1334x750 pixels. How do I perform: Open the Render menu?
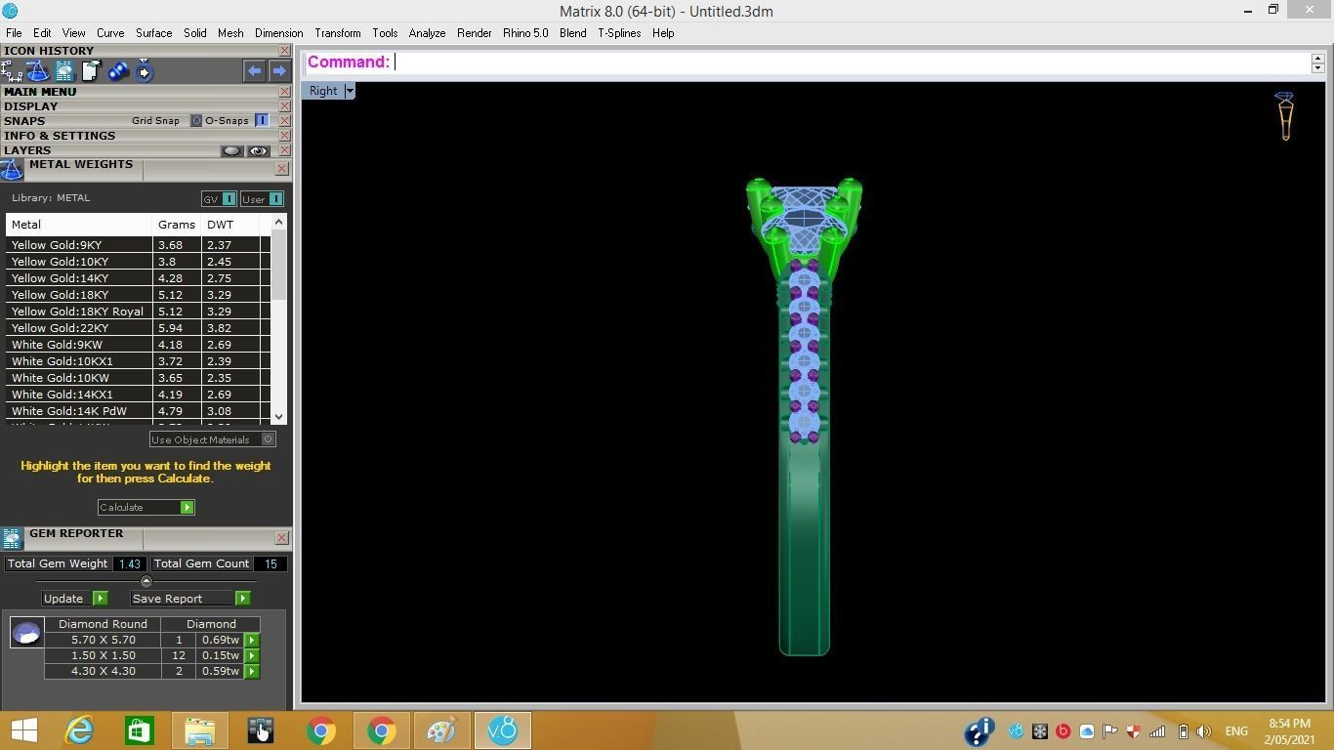click(x=474, y=33)
